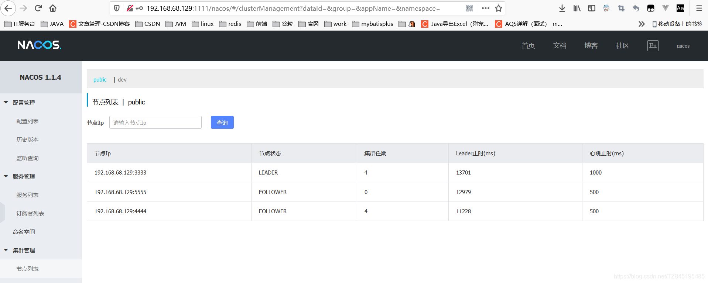Screen dimensions: 708x283
Task: Click the NACOS logo
Action: tap(40, 45)
